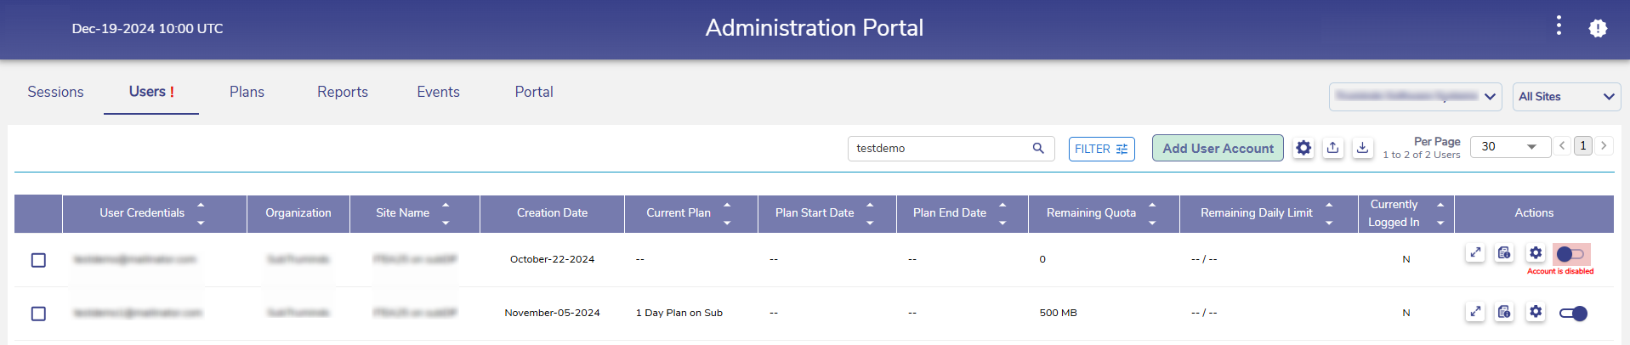1630x345 pixels.
Task: Open plan info for the November-05-2024 user
Action: coord(1504,312)
